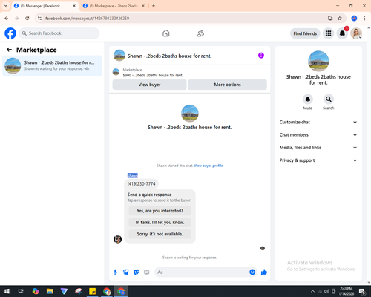Search in conversation with magnifier icon
Viewport: 371px width, 297px height.
[329, 99]
